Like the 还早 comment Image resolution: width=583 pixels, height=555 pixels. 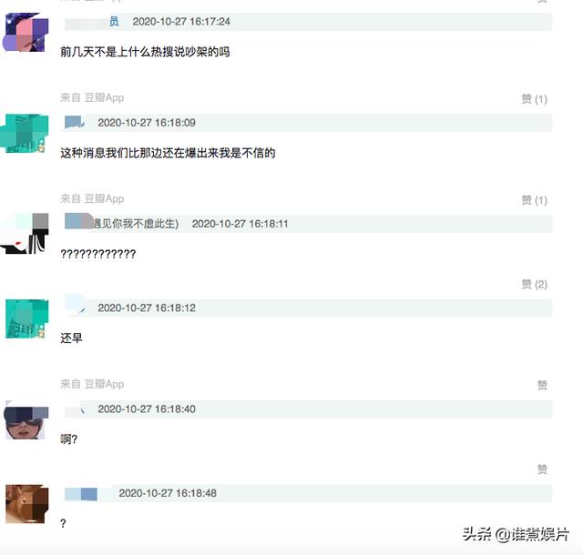click(542, 385)
